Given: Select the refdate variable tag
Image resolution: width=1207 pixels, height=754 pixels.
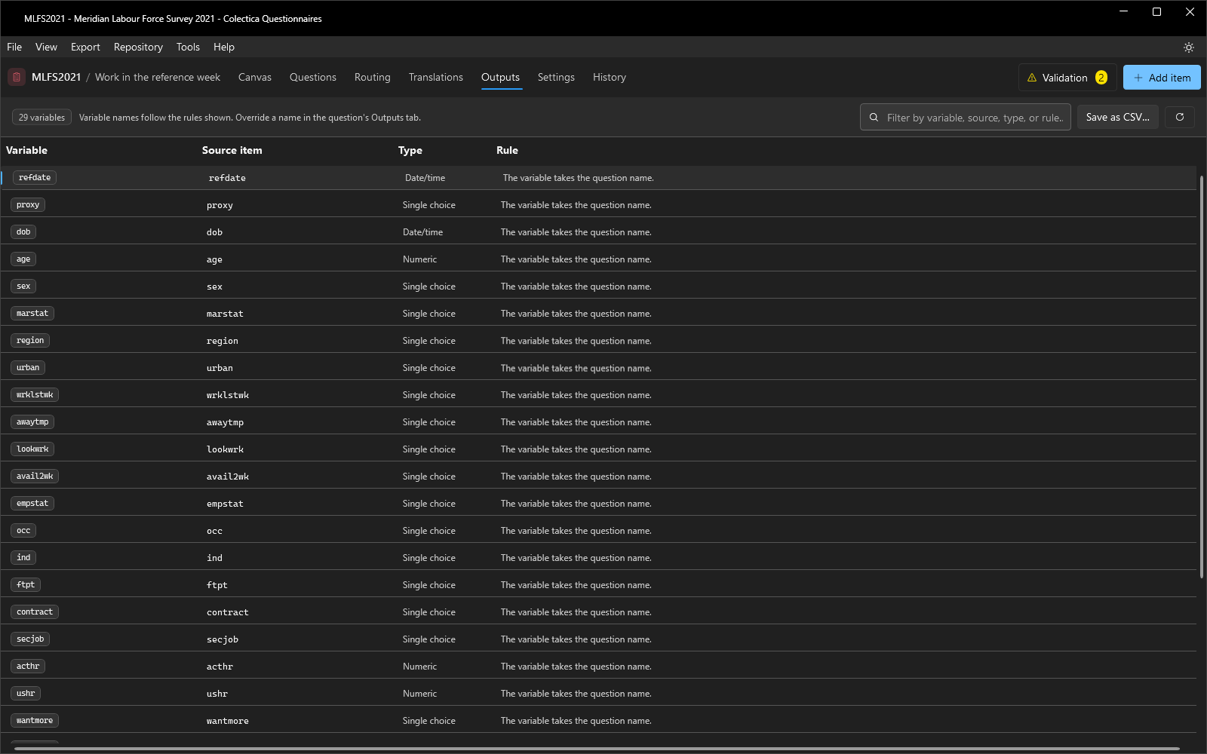Looking at the screenshot, I should pyautogui.click(x=35, y=178).
